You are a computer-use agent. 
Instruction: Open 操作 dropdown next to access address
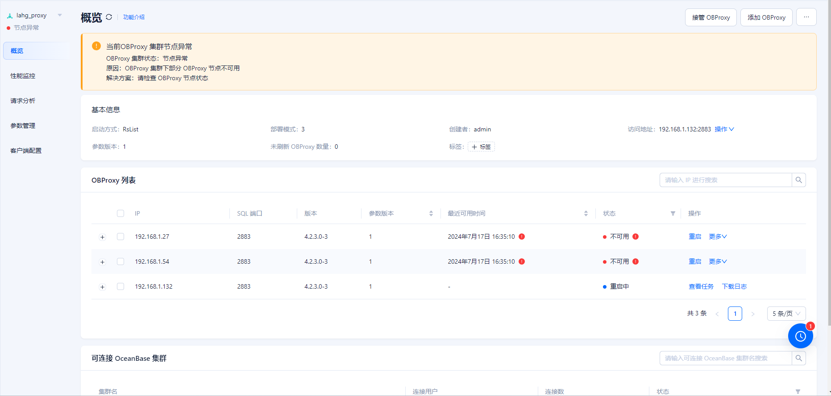(724, 129)
